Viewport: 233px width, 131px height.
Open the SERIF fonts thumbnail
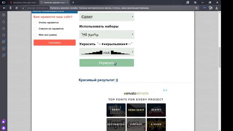coord(116,110)
